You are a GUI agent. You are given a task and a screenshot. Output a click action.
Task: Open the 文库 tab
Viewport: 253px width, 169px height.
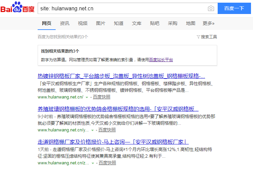tap(137, 23)
